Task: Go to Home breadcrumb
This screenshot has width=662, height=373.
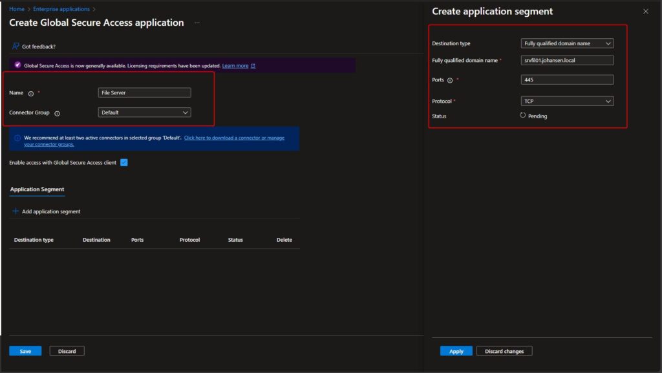Action: (17, 9)
